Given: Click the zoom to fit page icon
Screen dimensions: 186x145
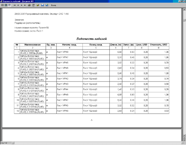Looking at the screenshot, I should (x=2, y=5).
